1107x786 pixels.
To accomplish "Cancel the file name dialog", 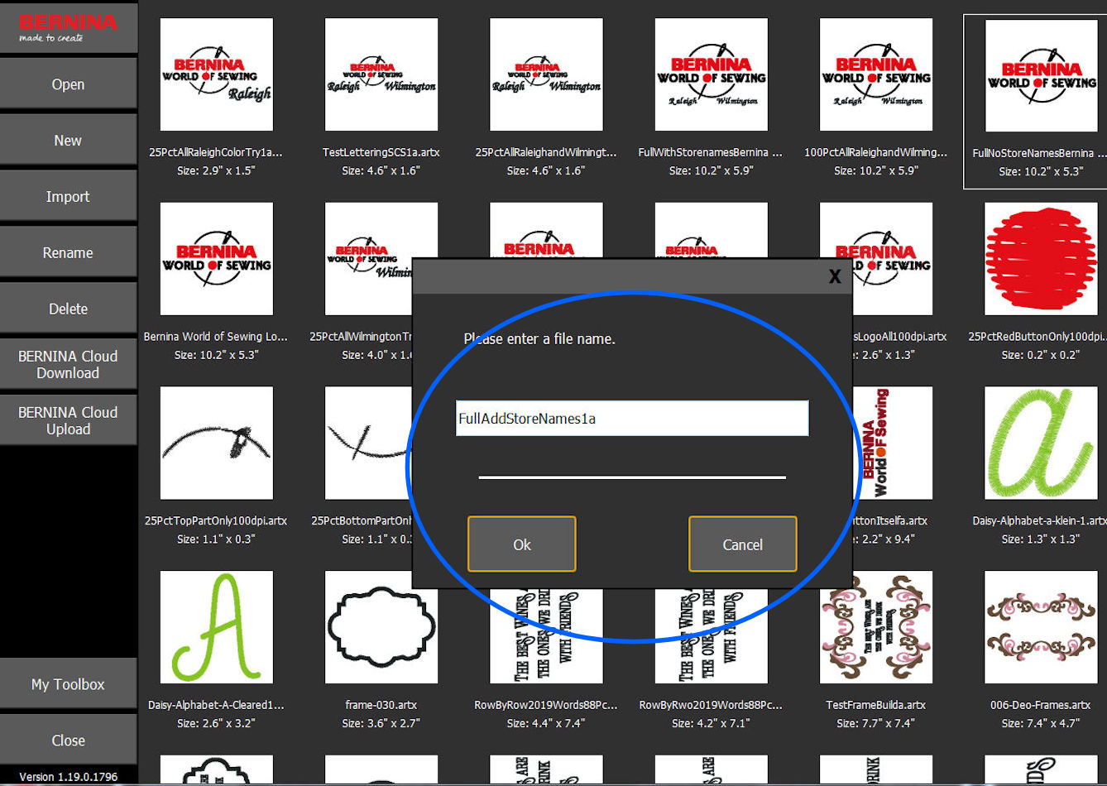I will pos(742,544).
